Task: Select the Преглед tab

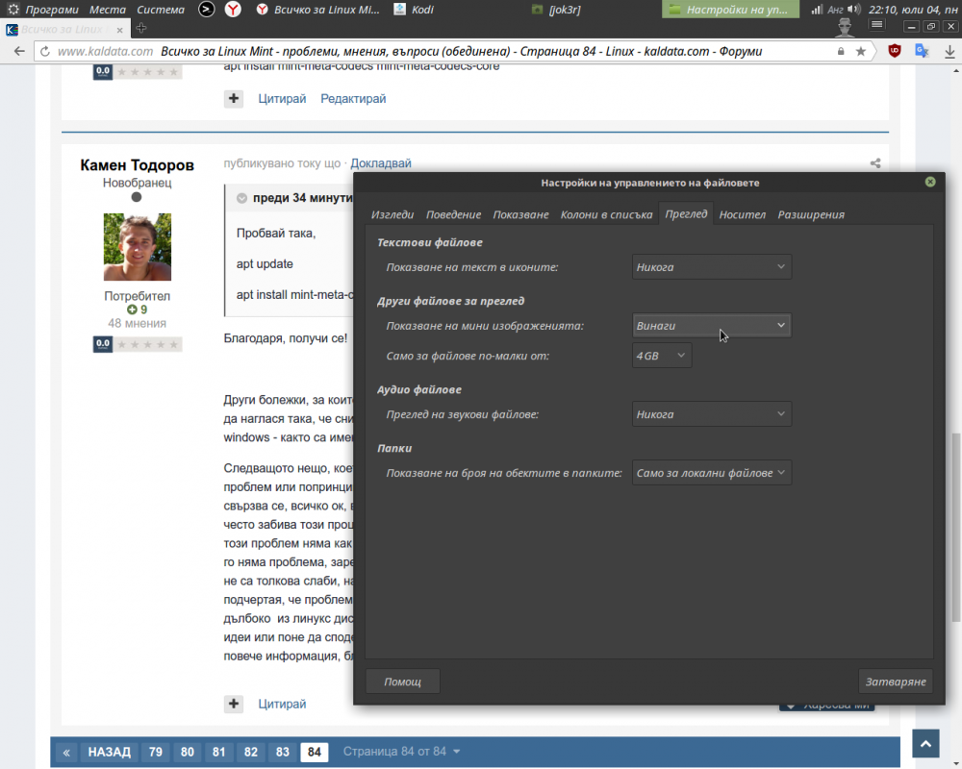Action: click(x=686, y=213)
